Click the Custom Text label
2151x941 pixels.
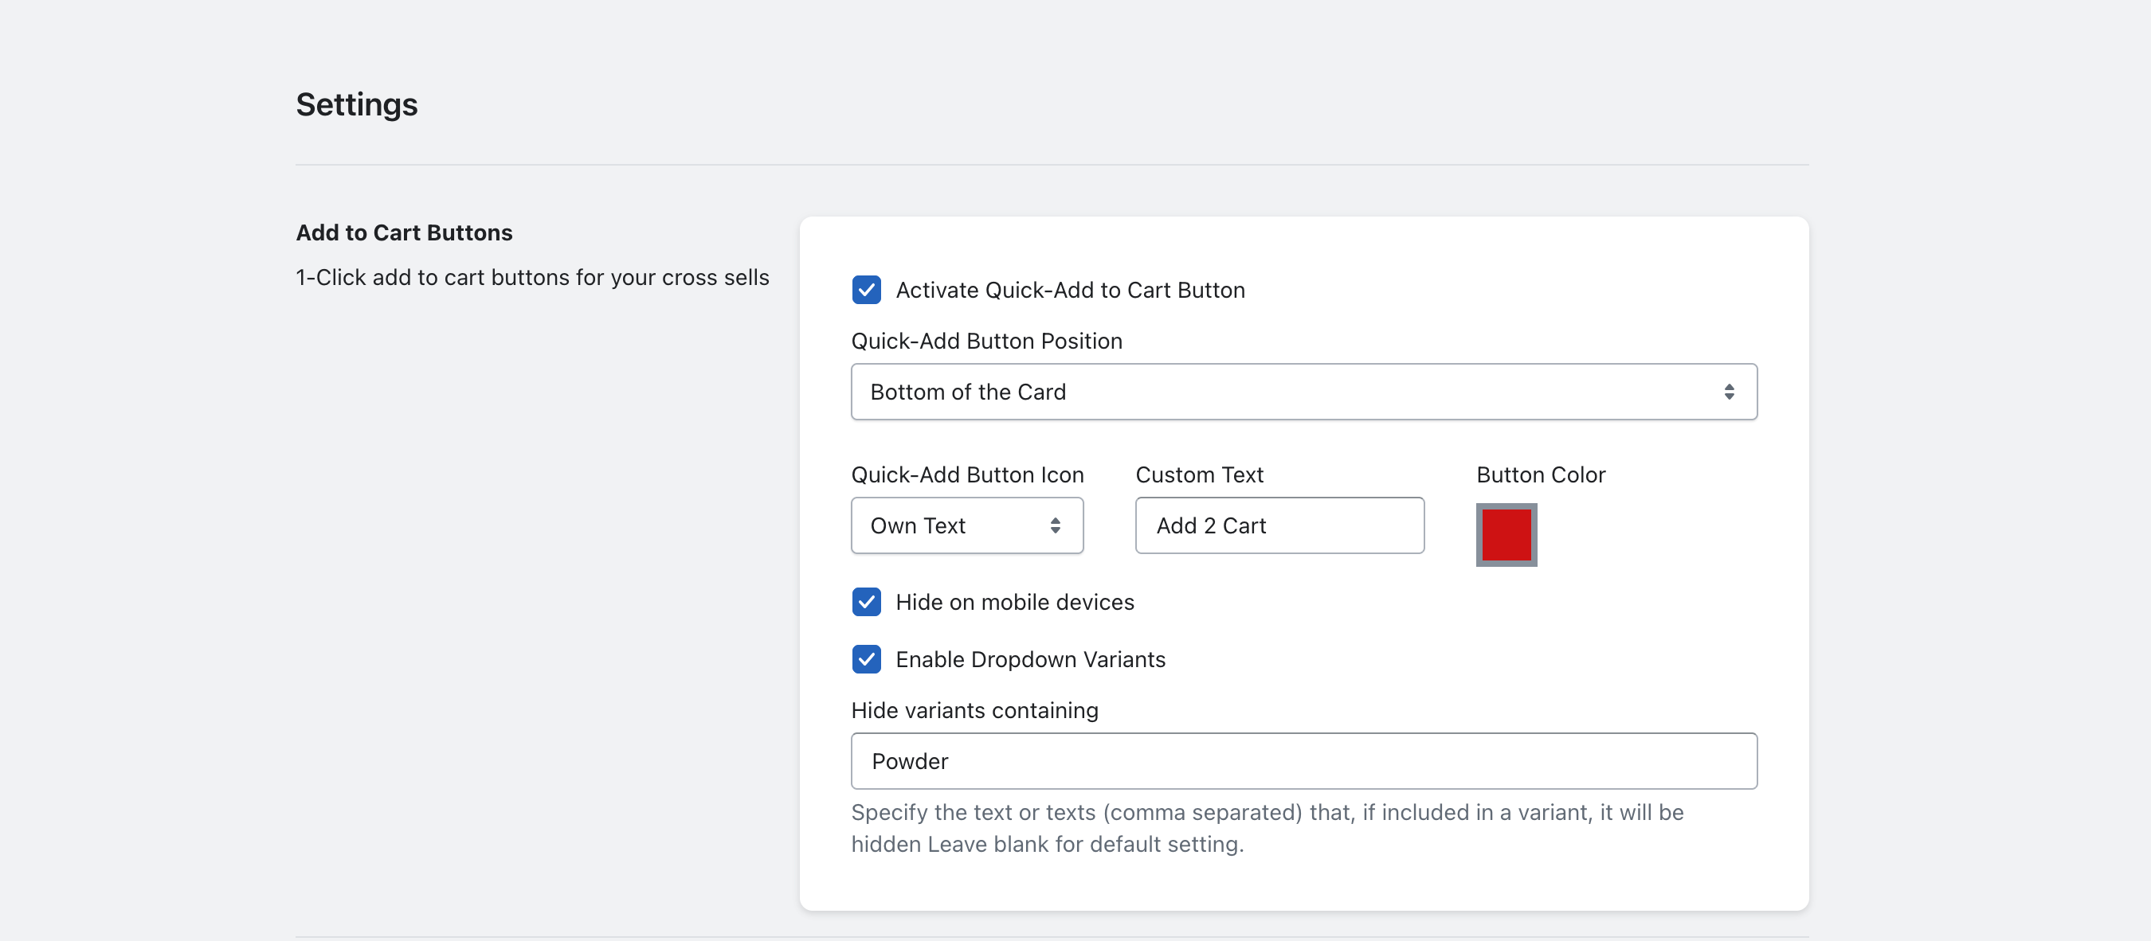tap(1199, 474)
